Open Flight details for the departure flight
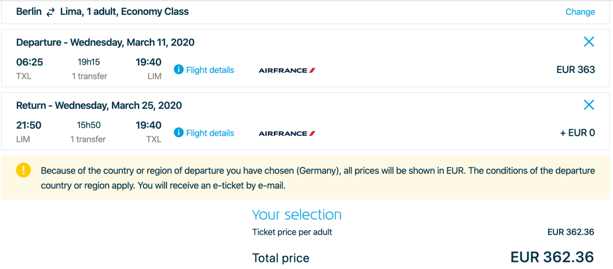The image size is (613, 269). click(209, 70)
